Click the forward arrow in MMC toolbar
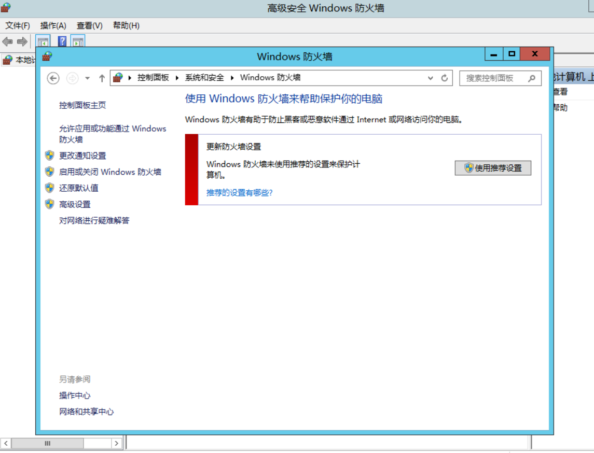Screen dimensions: 594x453 [x=22, y=41]
